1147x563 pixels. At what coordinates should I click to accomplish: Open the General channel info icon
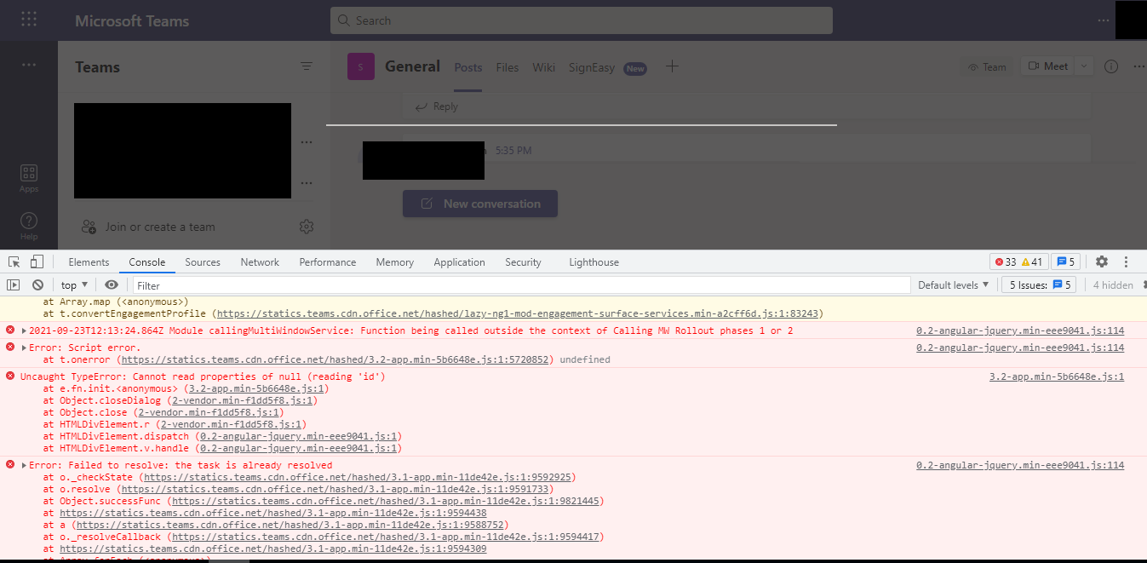(1111, 66)
